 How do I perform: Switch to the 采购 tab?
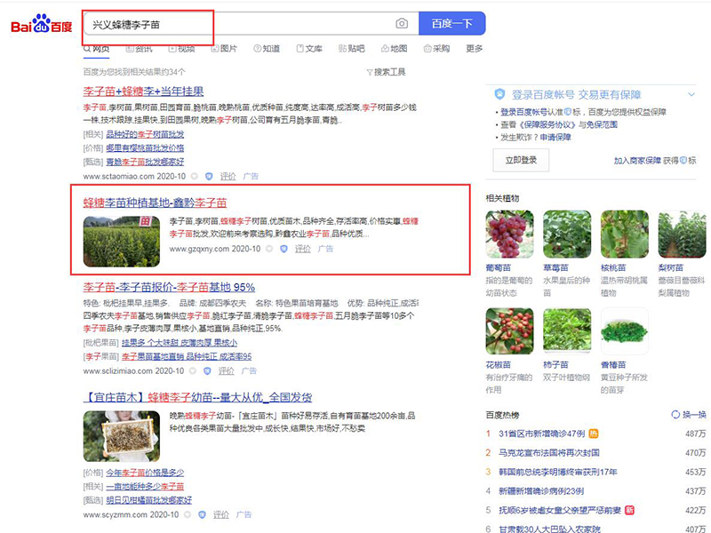click(x=436, y=49)
